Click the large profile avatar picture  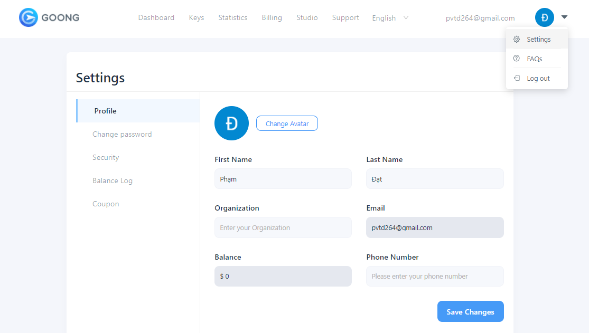(231, 123)
